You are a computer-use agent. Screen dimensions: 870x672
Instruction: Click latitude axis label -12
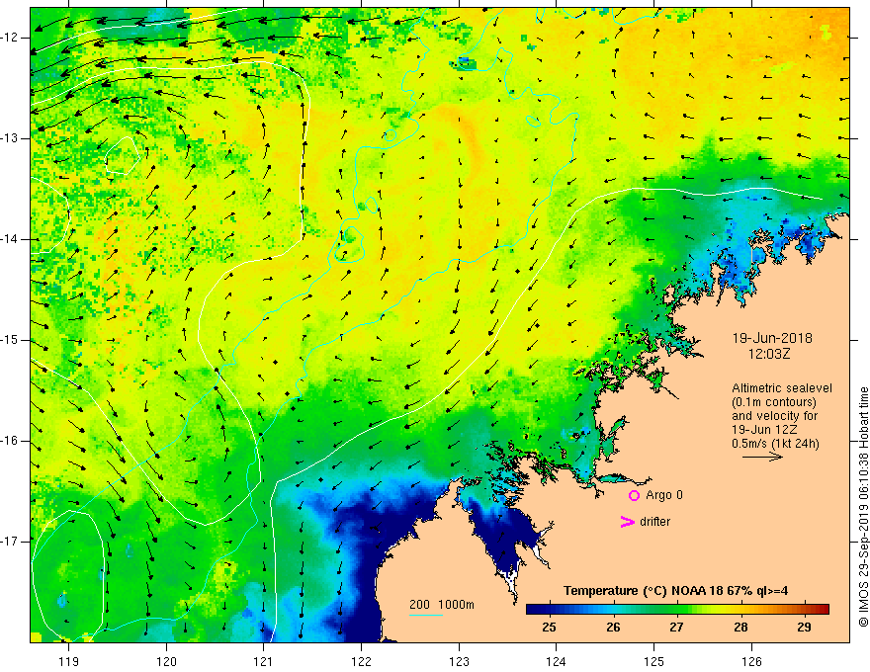pos(10,38)
